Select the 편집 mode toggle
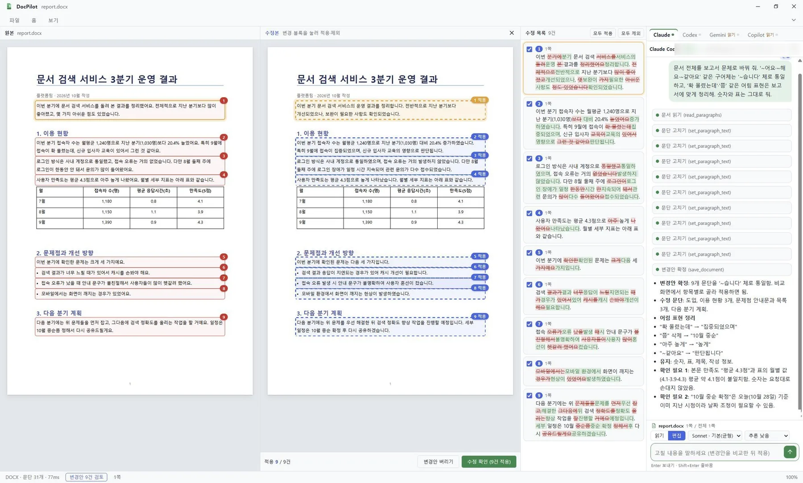The image size is (803, 483). pyautogui.click(x=677, y=436)
